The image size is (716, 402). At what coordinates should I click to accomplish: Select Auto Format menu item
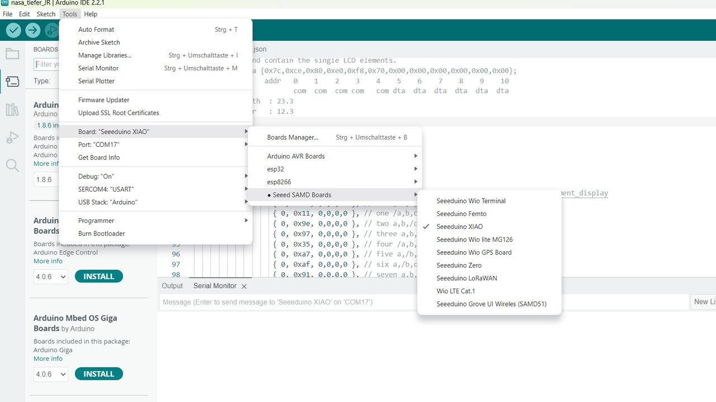click(156, 30)
